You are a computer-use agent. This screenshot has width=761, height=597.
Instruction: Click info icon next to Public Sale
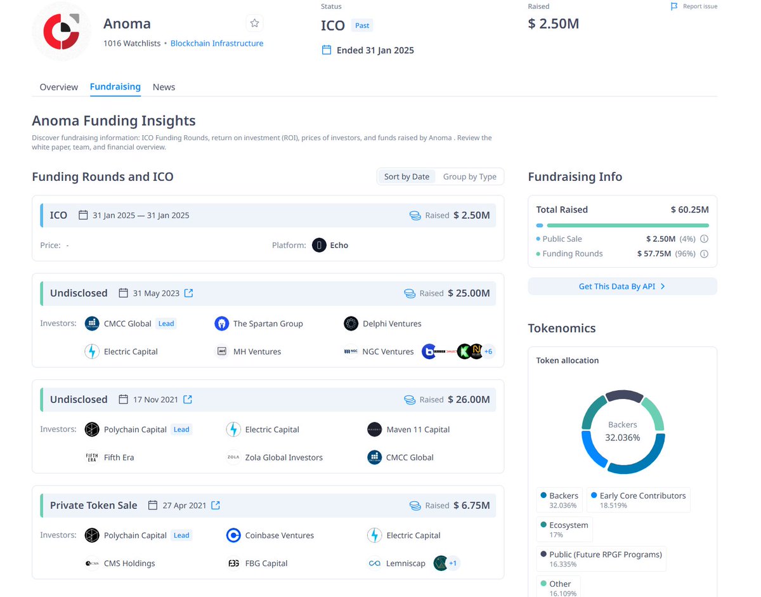(x=704, y=239)
